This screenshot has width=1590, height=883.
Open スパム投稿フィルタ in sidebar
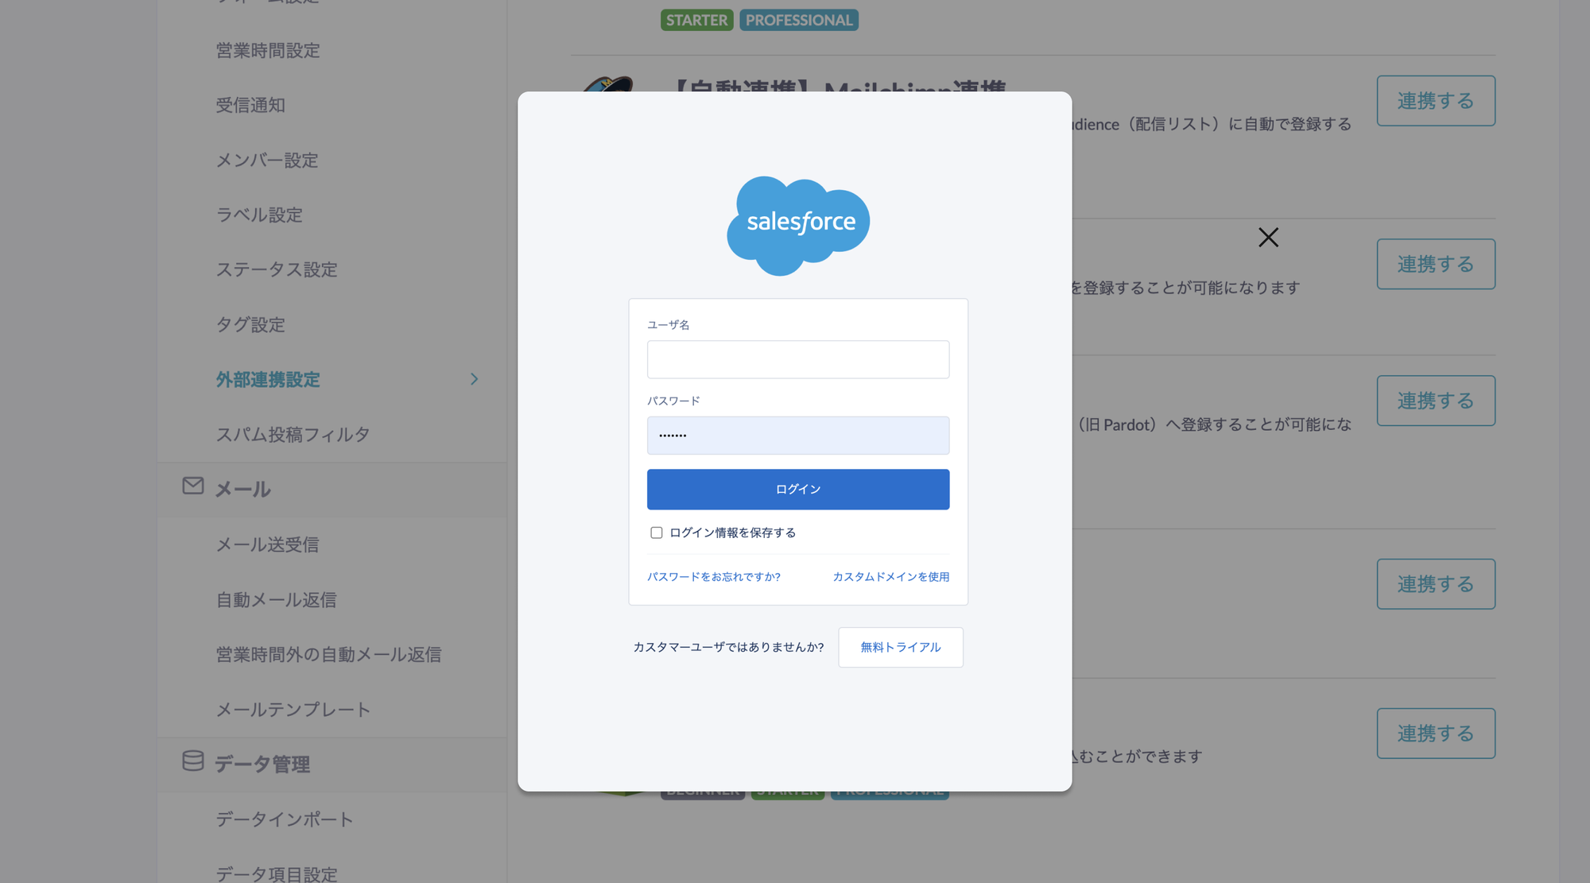293,435
